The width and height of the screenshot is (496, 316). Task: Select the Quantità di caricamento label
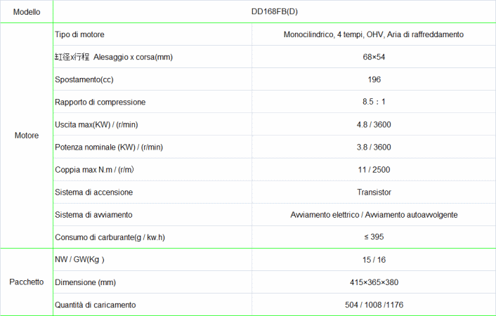coord(95,304)
